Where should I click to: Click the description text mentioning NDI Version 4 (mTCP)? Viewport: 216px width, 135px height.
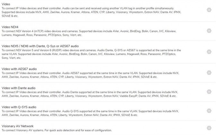(89, 33)
